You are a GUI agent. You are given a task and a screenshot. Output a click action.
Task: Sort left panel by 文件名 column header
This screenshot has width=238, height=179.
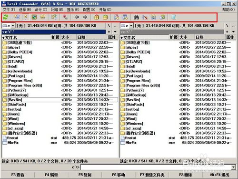(x=26, y=38)
